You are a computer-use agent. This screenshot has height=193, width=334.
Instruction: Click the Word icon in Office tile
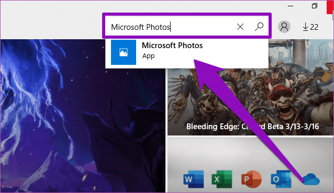click(x=194, y=179)
